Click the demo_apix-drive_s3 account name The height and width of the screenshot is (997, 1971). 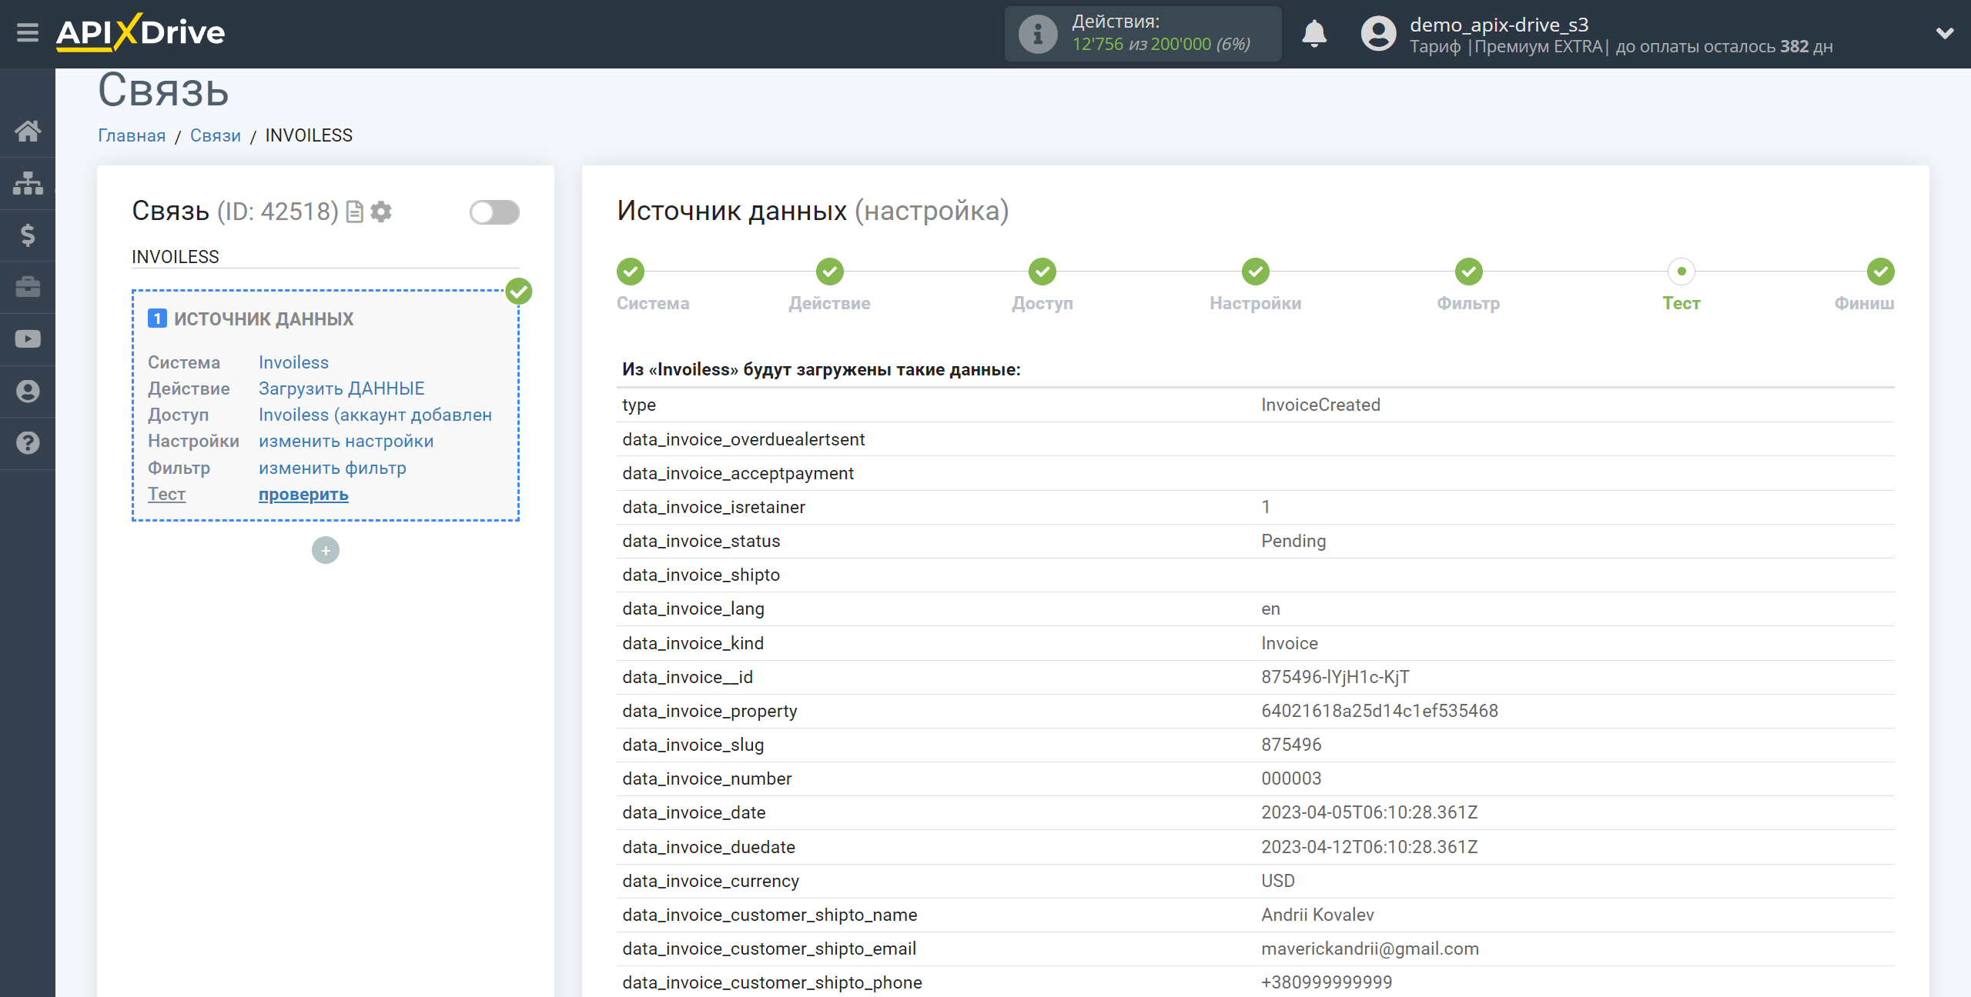click(x=1499, y=25)
